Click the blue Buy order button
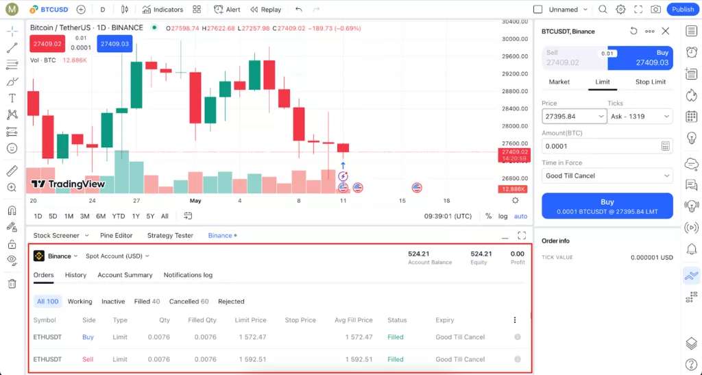 [x=607, y=206]
